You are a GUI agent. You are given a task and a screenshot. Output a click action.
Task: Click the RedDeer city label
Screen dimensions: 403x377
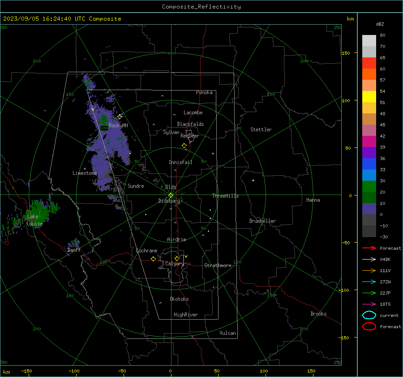click(190, 136)
